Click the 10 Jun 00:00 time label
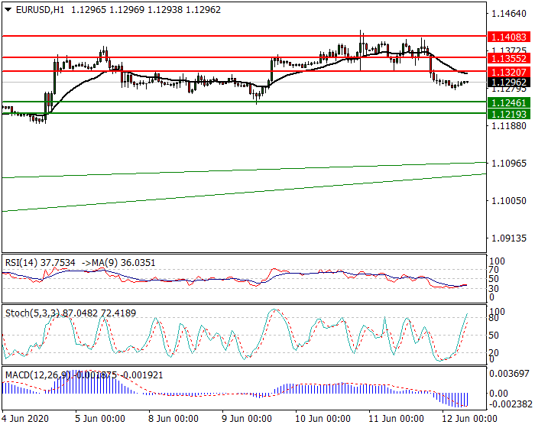The height and width of the screenshot is (428, 535). click(323, 418)
